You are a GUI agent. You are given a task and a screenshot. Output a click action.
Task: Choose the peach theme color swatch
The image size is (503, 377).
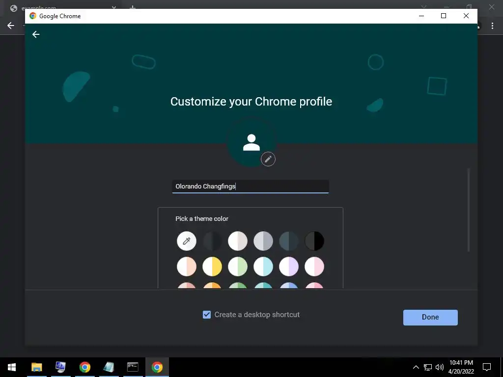[x=186, y=267]
